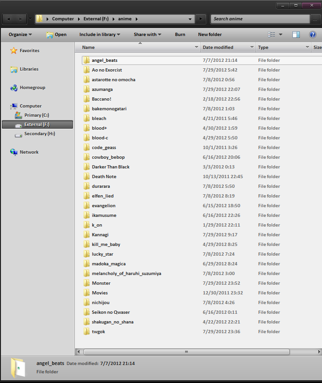This screenshot has width=322, height=383.
Task: Open the Name column filter dropdown
Action: [197, 47]
